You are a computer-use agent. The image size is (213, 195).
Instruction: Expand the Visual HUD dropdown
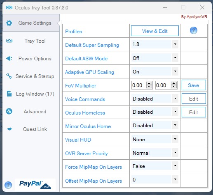[x=175, y=139]
